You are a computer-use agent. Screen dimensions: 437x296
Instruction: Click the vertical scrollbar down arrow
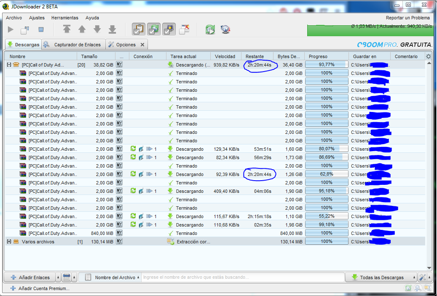pyautogui.click(x=429, y=268)
